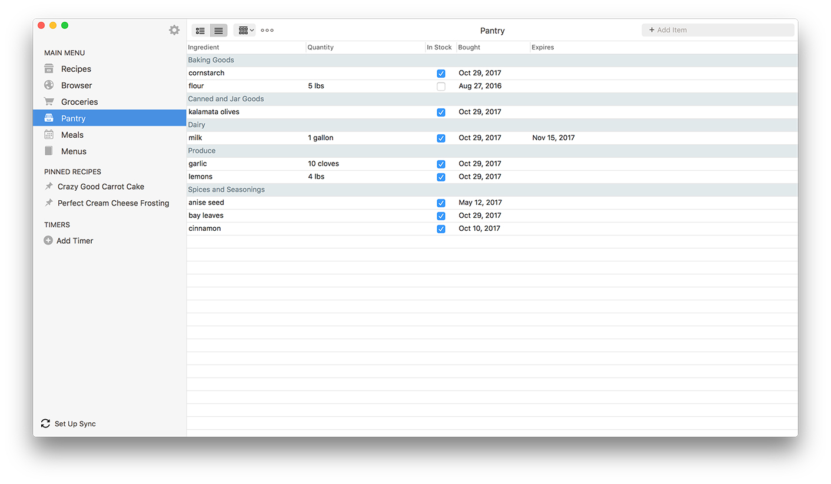Viewport: 831px width, 484px height.
Task: Uncheck In Stock for cinnamon
Action: pyautogui.click(x=441, y=229)
